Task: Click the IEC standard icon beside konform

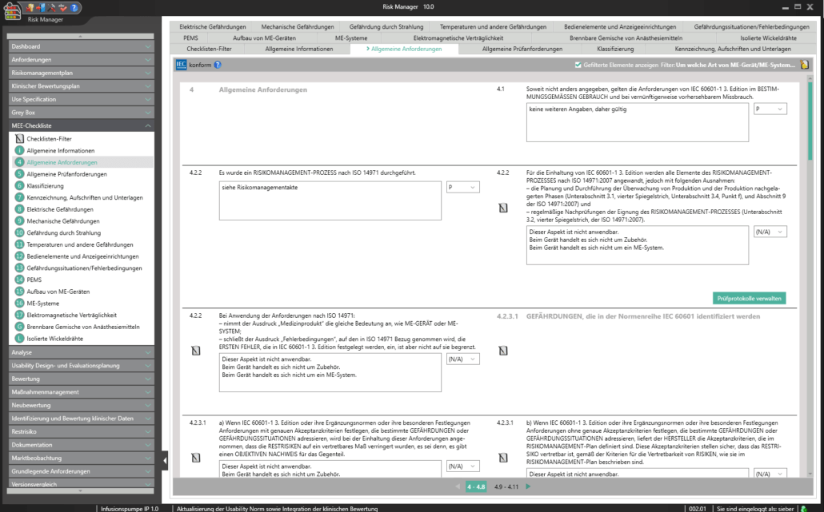Action: point(181,65)
